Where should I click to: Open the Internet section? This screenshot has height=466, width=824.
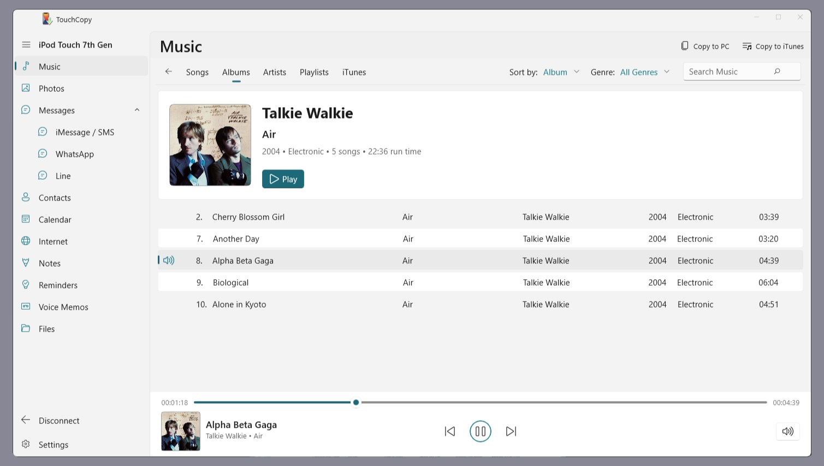(x=81, y=241)
